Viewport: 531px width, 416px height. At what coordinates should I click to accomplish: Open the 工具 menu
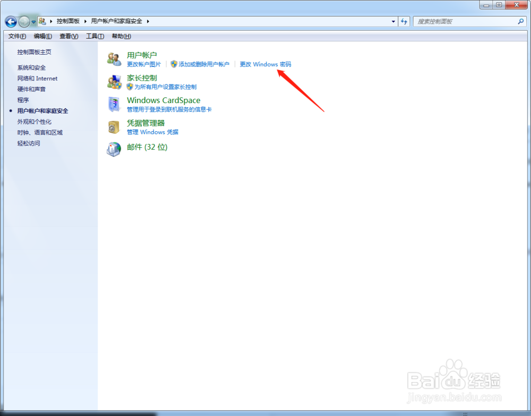95,36
